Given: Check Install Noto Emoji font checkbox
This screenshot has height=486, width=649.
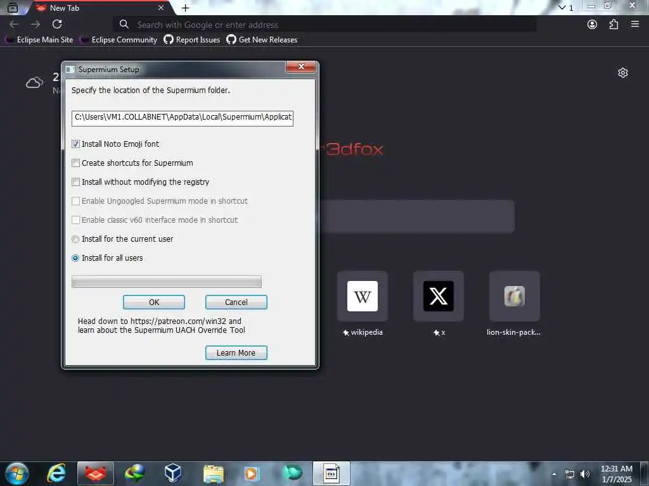Looking at the screenshot, I should [75, 144].
